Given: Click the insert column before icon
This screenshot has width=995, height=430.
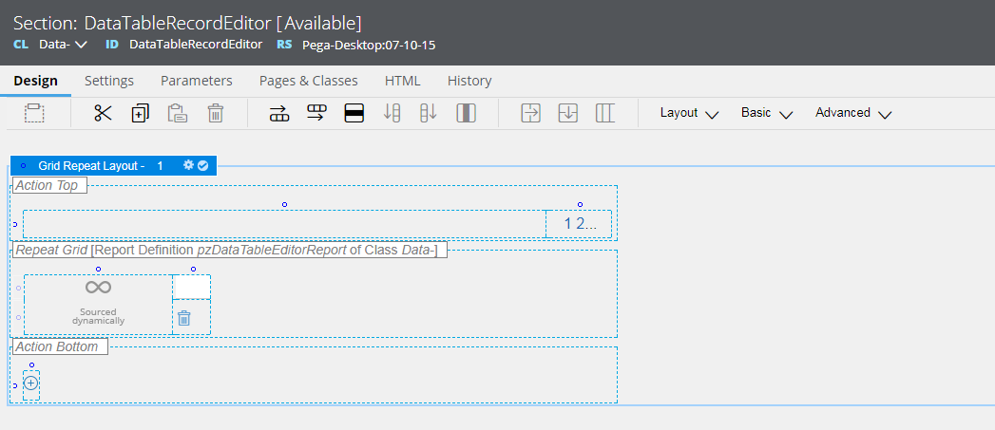Looking at the screenshot, I should coord(392,114).
